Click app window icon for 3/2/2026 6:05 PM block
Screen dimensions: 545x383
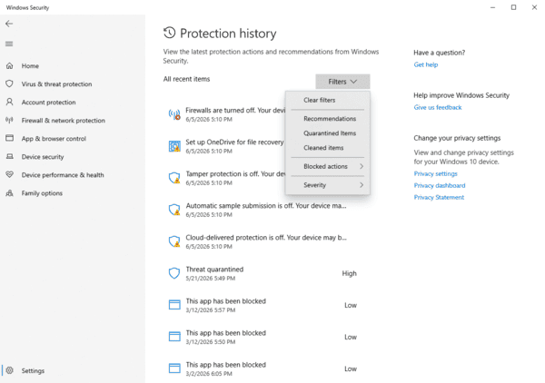coord(174,368)
